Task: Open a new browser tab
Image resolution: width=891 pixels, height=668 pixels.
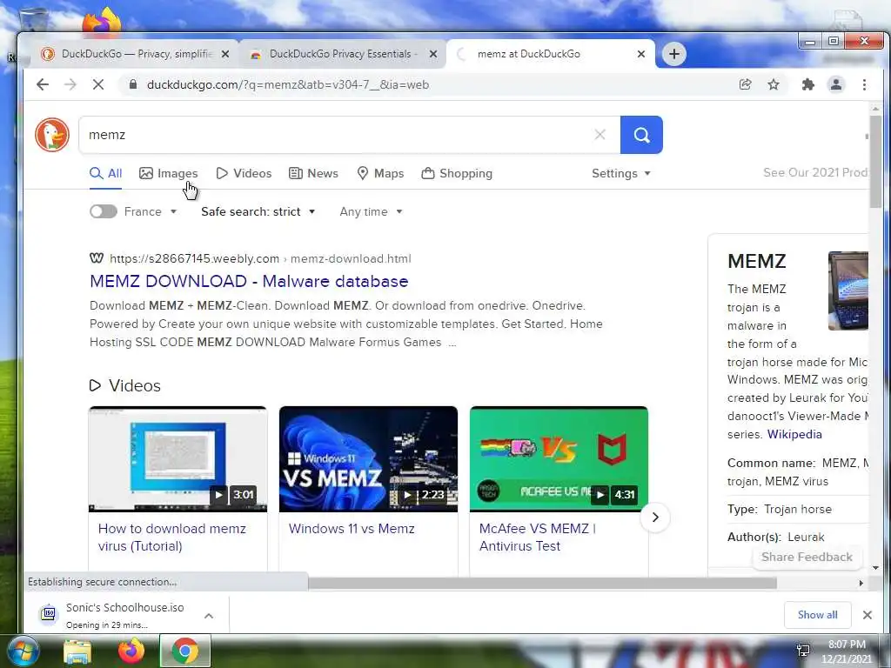Action: [x=674, y=54]
